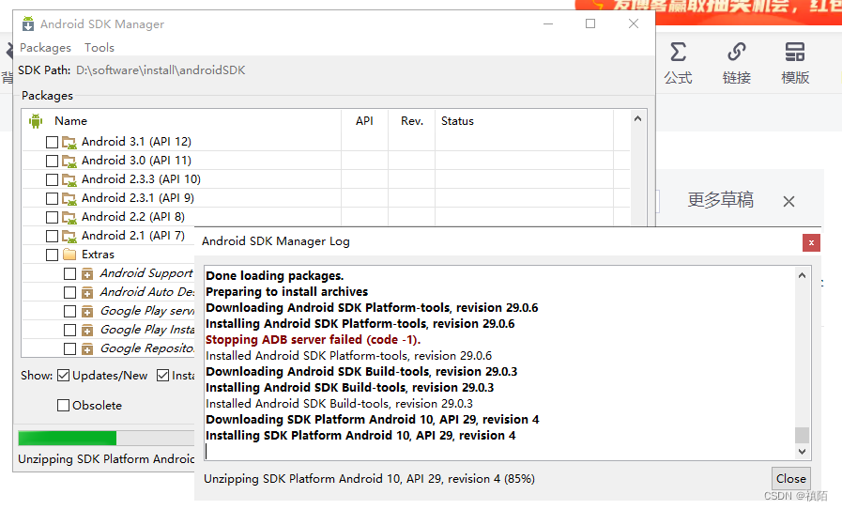
Task: Click the package icon for Google Play serv
Action: [x=87, y=312]
